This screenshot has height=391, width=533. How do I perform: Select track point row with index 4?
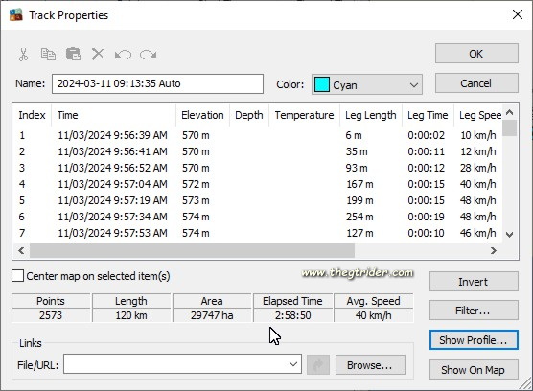click(257, 184)
